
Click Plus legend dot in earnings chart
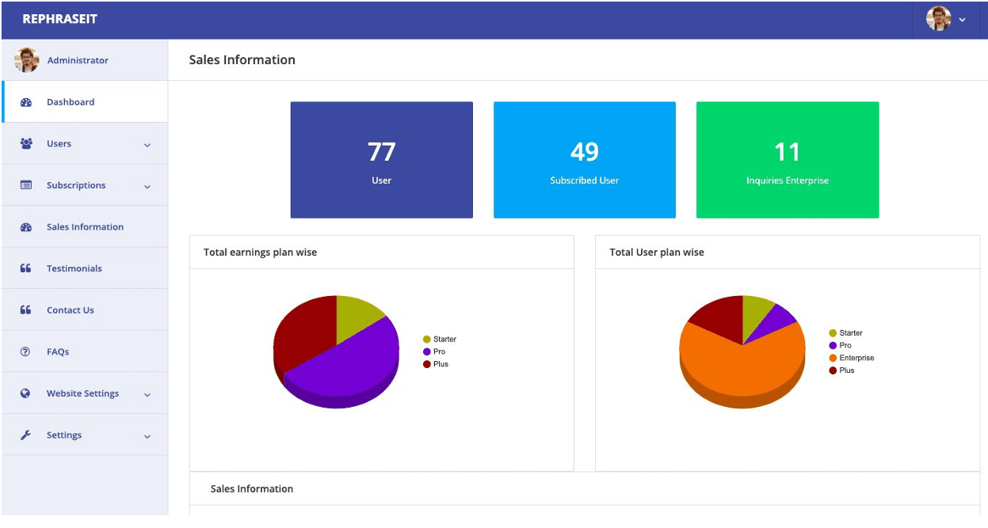(x=427, y=364)
